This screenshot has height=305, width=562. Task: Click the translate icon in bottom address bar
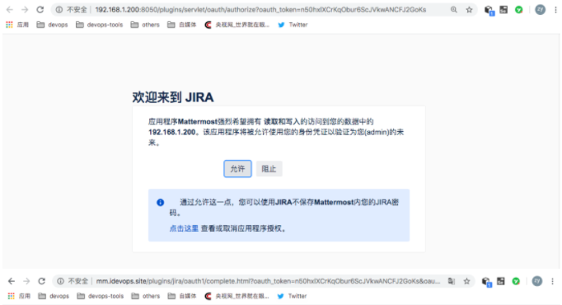pos(452,281)
